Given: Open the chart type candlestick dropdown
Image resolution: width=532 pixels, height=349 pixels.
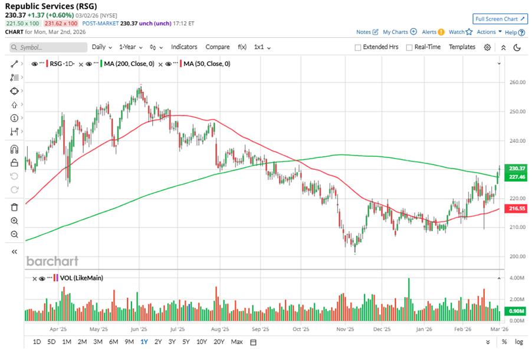Looking at the screenshot, I should point(156,48).
